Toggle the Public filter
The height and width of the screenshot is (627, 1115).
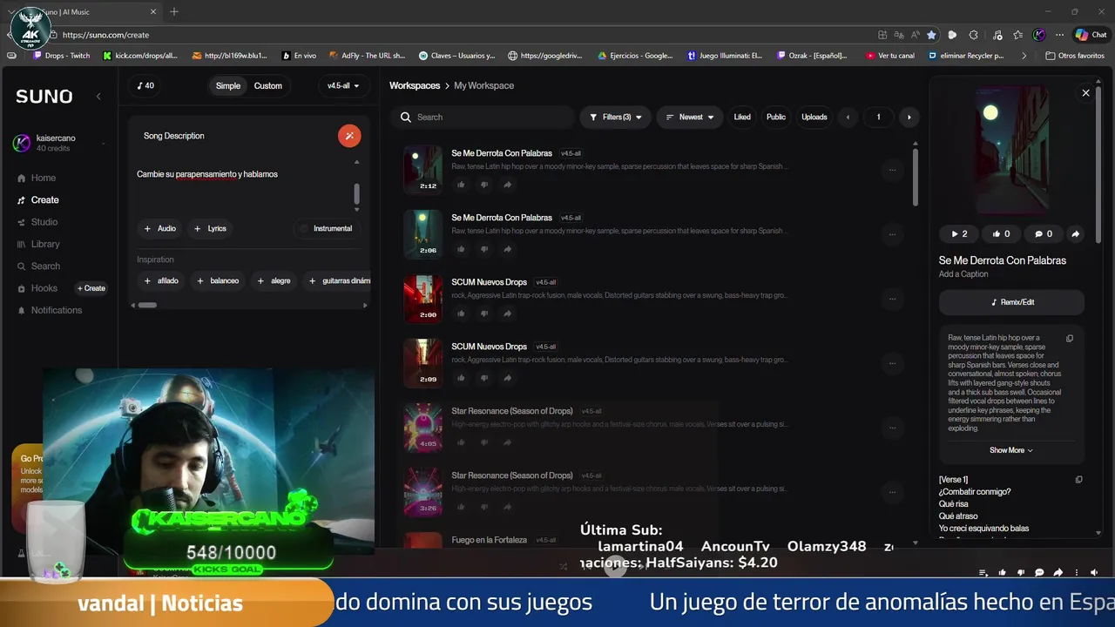tap(775, 117)
